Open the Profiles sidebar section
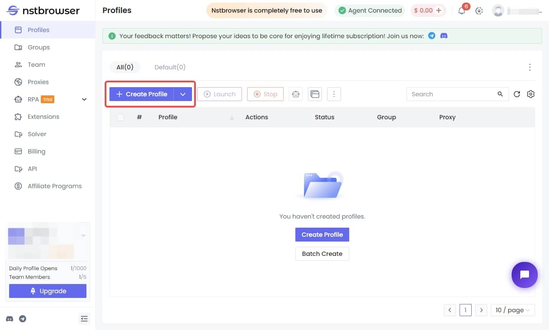The width and height of the screenshot is (549, 330). point(48,30)
